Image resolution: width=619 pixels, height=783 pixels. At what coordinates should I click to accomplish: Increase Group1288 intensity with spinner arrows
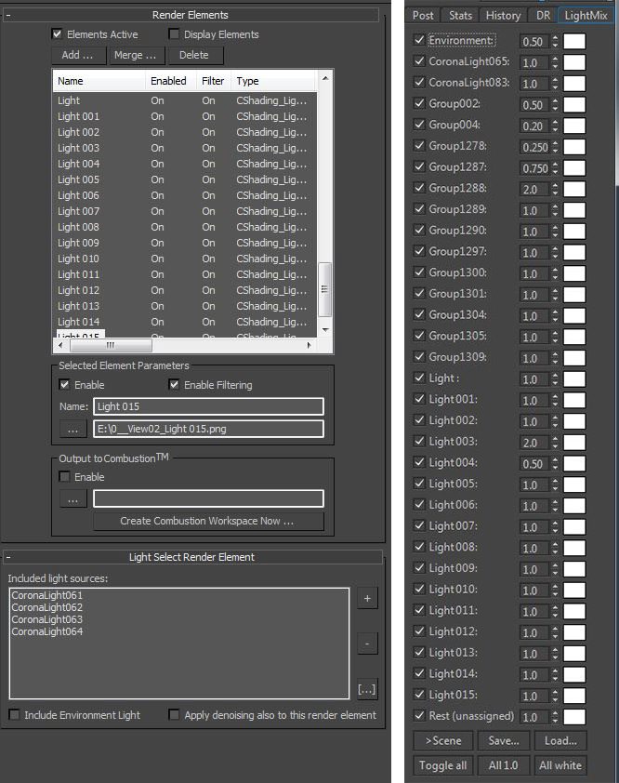click(555, 186)
